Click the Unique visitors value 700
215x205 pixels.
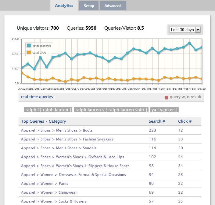[x=55, y=28]
